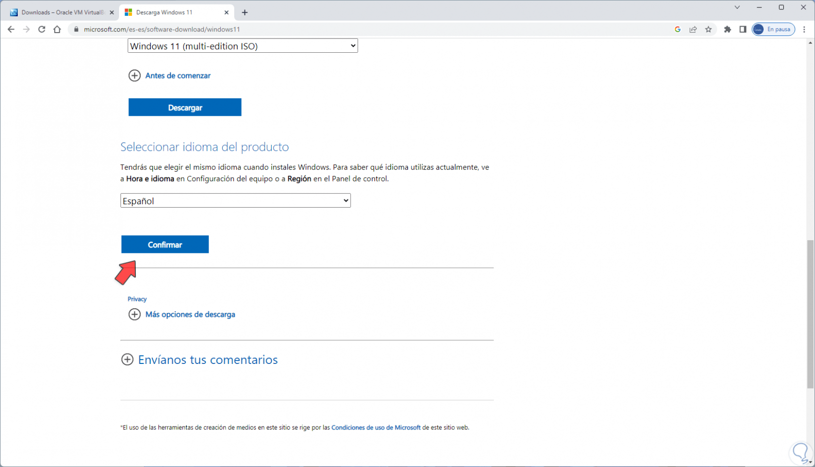This screenshot has width=815, height=467.
Task: Click the 'Seleccionar idioma del producto' heading
Action: point(204,147)
